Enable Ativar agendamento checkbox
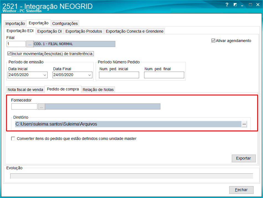 213,41
